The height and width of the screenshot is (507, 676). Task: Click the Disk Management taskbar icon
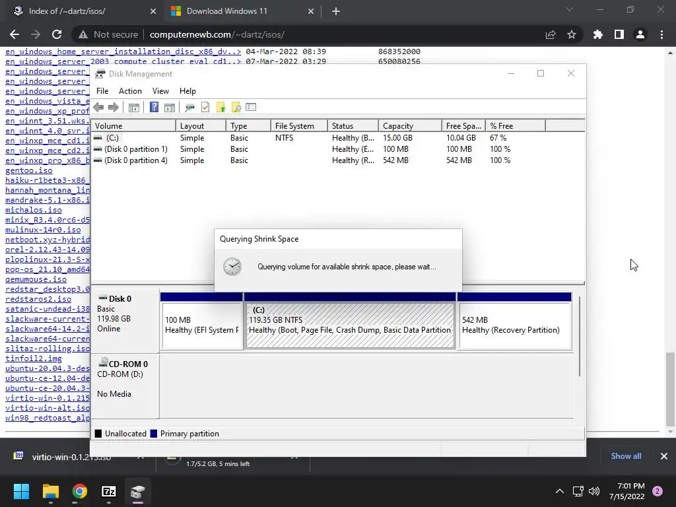(138, 491)
